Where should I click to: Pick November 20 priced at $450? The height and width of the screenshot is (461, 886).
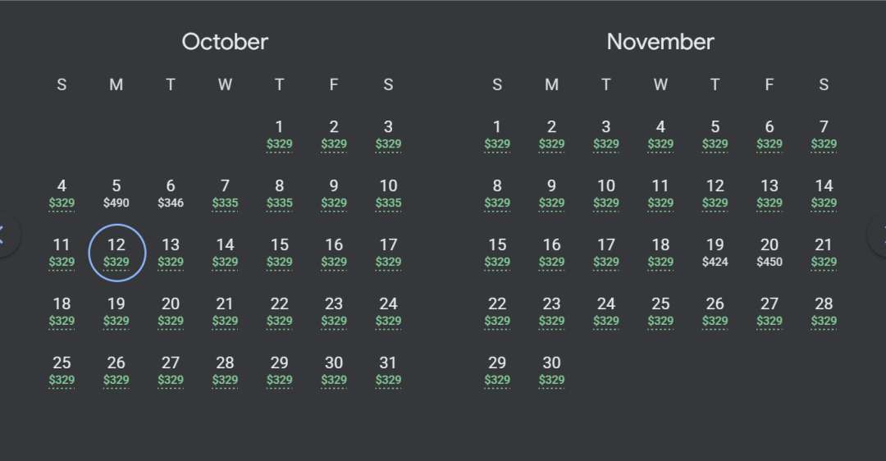point(769,253)
